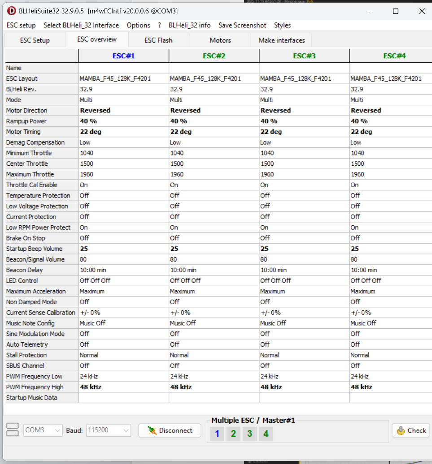The height and width of the screenshot is (464, 432).
Task: Open the Select BLHeli_32 Interface menu
Action: click(81, 25)
